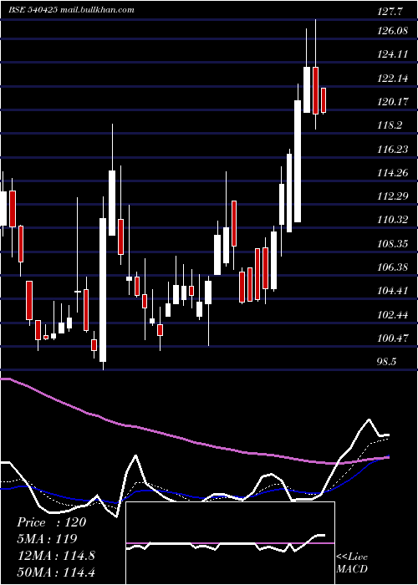Click the 102.44 price axis label
This screenshot has height=585, width=418.
(393, 315)
